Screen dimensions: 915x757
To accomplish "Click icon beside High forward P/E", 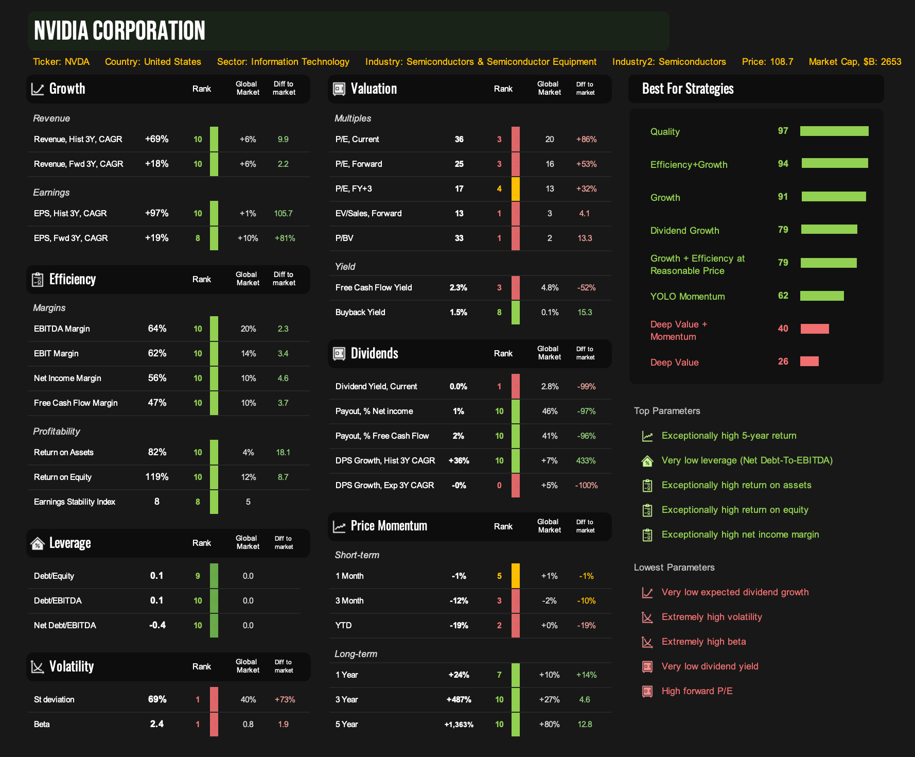I will [x=647, y=692].
